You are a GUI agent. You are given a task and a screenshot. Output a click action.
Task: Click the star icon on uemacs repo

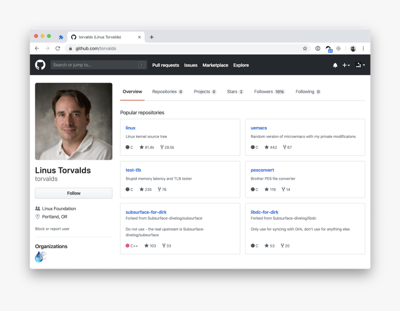point(267,147)
